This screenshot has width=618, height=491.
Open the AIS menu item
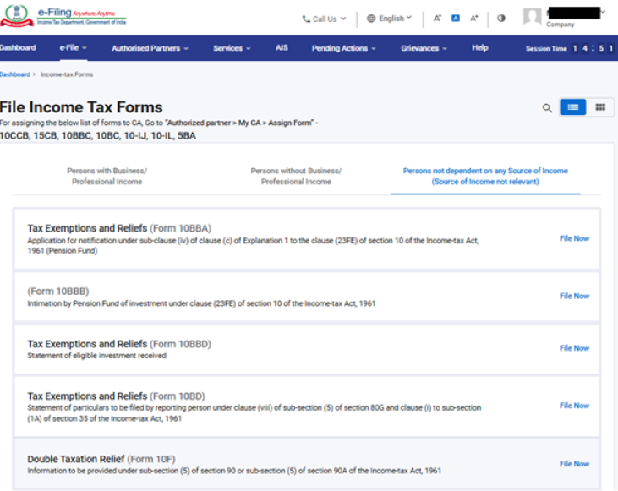click(282, 48)
